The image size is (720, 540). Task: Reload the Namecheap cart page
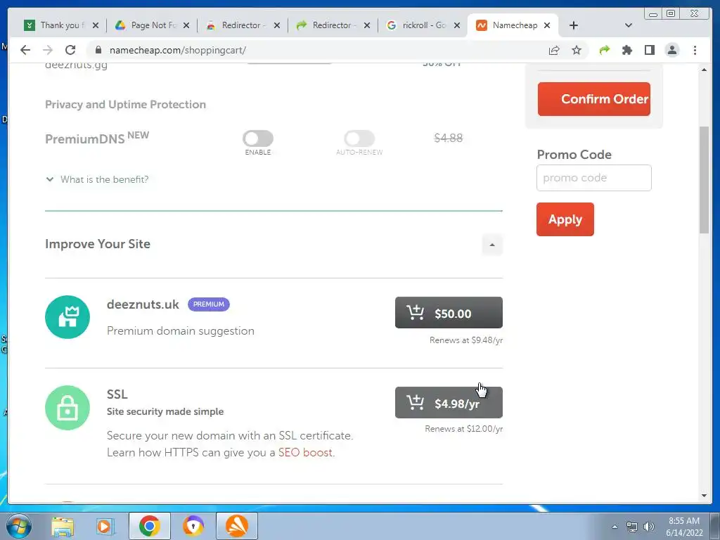coord(70,50)
